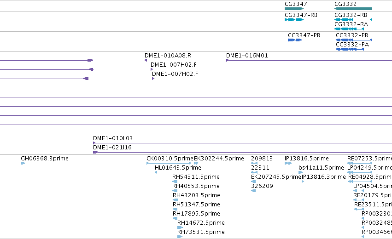The width and height of the screenshot is (392, 239).
Task: Select clone DME1-021I16
Action: pyautogui.click(x=112, y=148)
